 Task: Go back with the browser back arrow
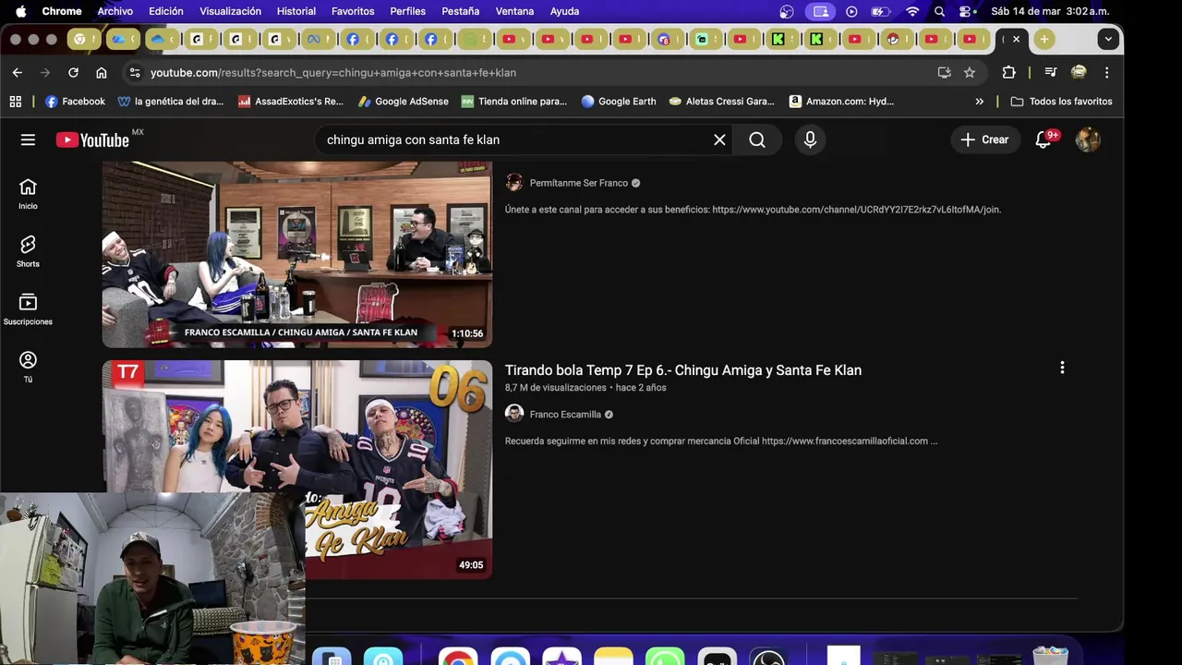pyautogui.click(x=18, y=72)
